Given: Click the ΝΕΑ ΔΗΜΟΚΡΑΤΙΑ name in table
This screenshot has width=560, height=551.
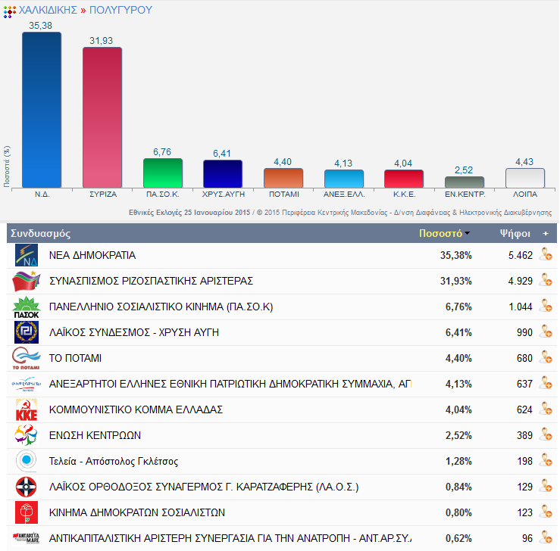Looking at the screenshot, I should point(92,255).
